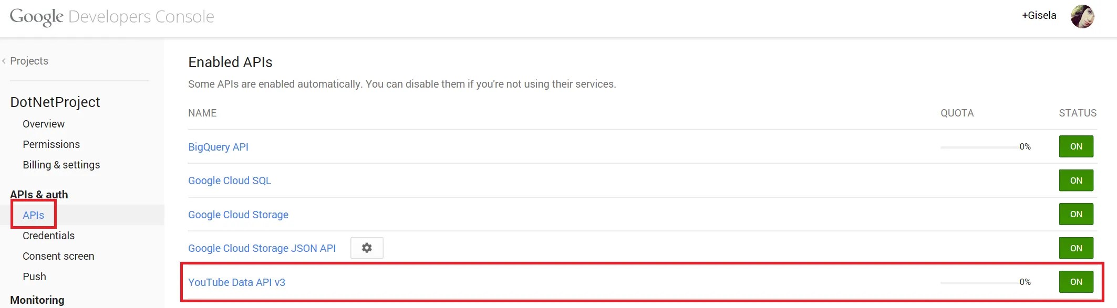Open the BigQuery API link
1117x308 pixels.
218,147
